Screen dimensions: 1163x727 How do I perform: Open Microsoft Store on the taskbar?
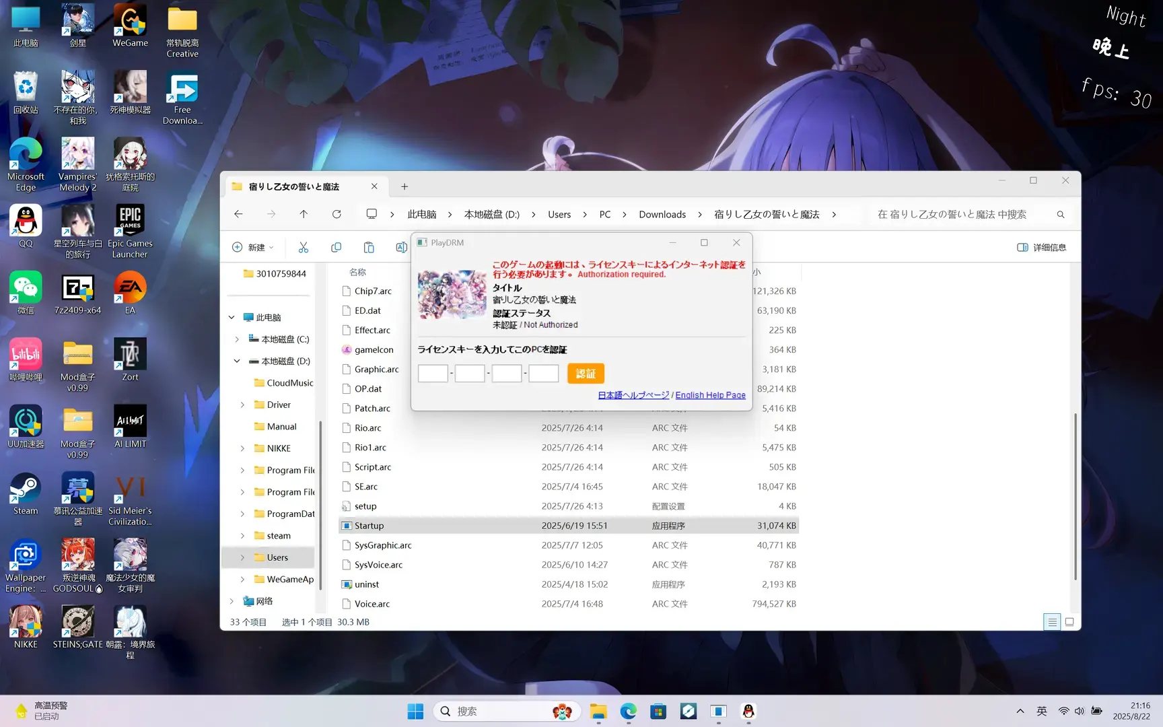(658, 712)
